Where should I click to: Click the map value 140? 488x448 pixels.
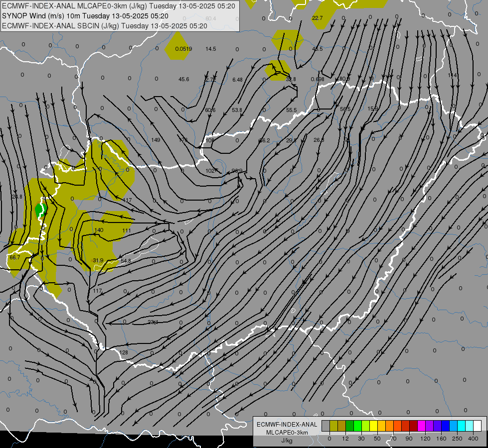pyautogui.click(x=99, y=230)
